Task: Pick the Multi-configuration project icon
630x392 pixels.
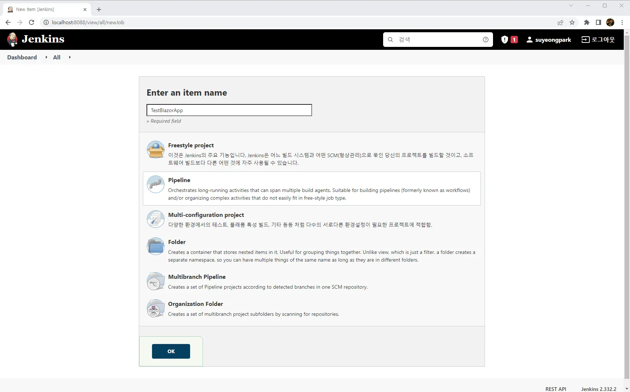Action: coord(156,219)
